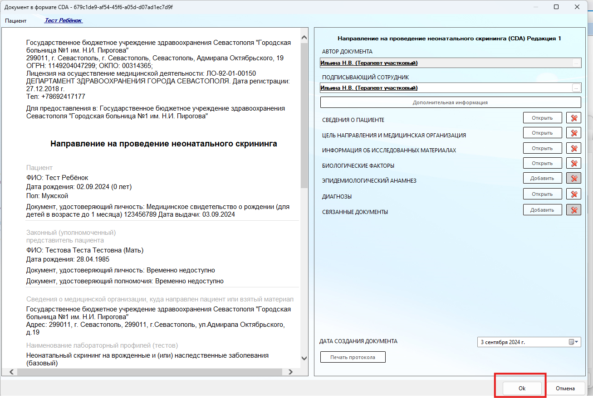Image resolution: width=593 pixels, height=398 pixels.
Task: Close the CDA document window
Action: (577, 7)
